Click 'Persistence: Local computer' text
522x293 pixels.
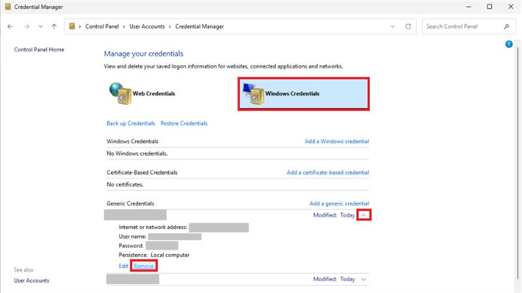154,255
